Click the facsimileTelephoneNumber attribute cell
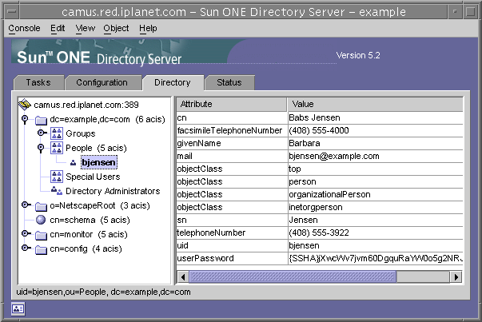Screen dimensions: 482x322 [x=232, y=130]
